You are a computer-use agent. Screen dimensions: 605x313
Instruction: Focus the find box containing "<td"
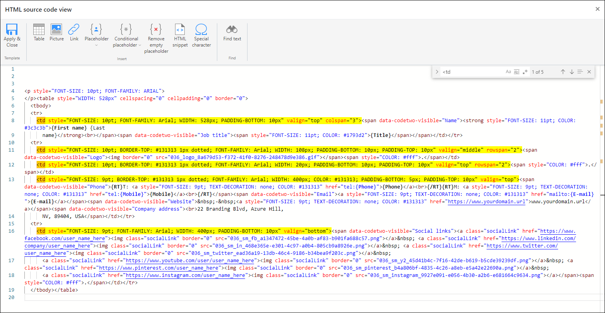point(473,72)
